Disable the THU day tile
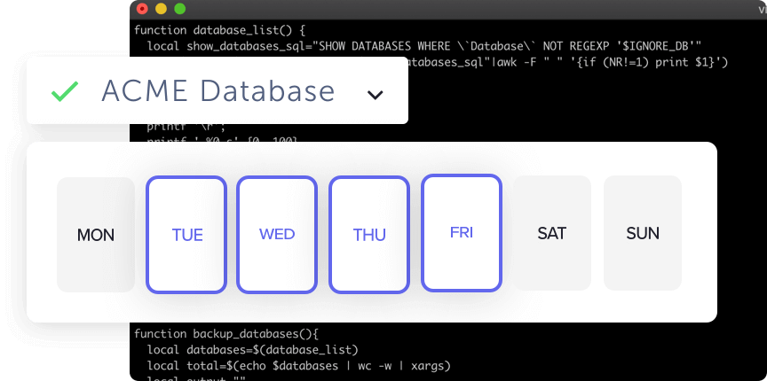Image resolution: width=767 pixels, height=381 pixels. coord(369,235)
